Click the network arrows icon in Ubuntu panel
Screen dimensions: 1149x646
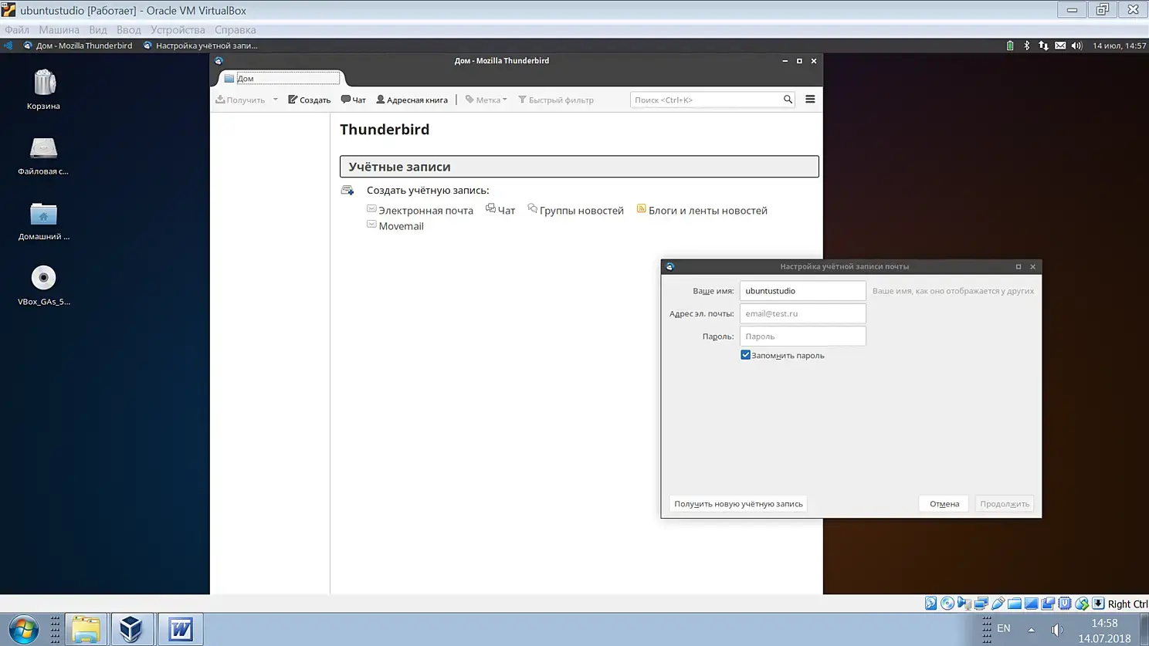(1043, 46)
